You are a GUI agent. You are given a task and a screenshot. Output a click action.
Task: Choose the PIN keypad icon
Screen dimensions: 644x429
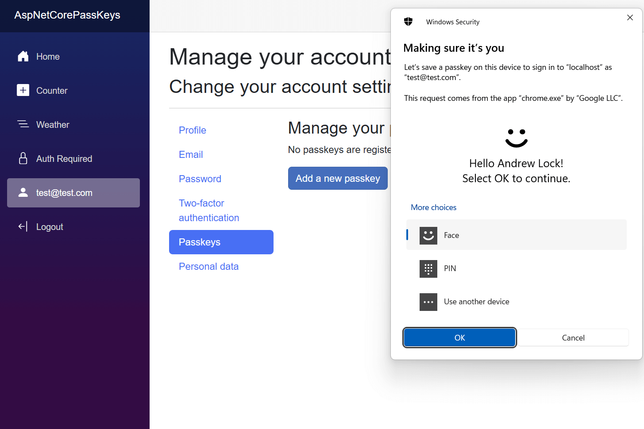tap(428, 268)
